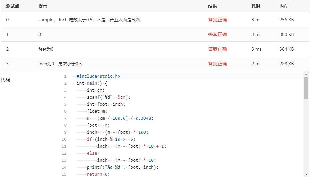
Task: Click the 3 ms time in the sample row
Action: pos(256,20)
